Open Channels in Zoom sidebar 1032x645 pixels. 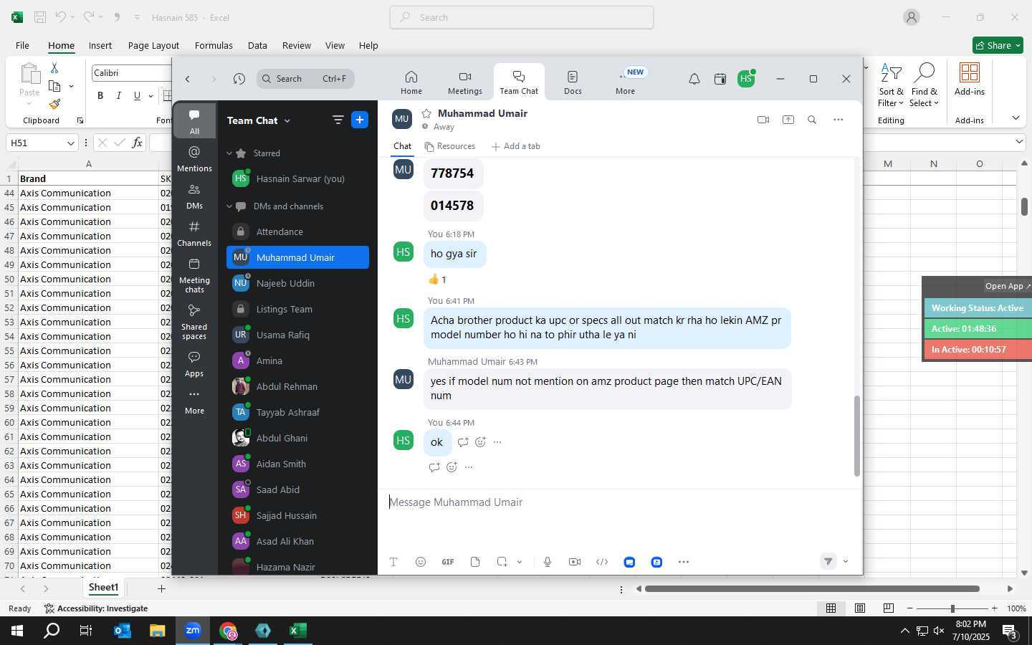click(194, 233)
